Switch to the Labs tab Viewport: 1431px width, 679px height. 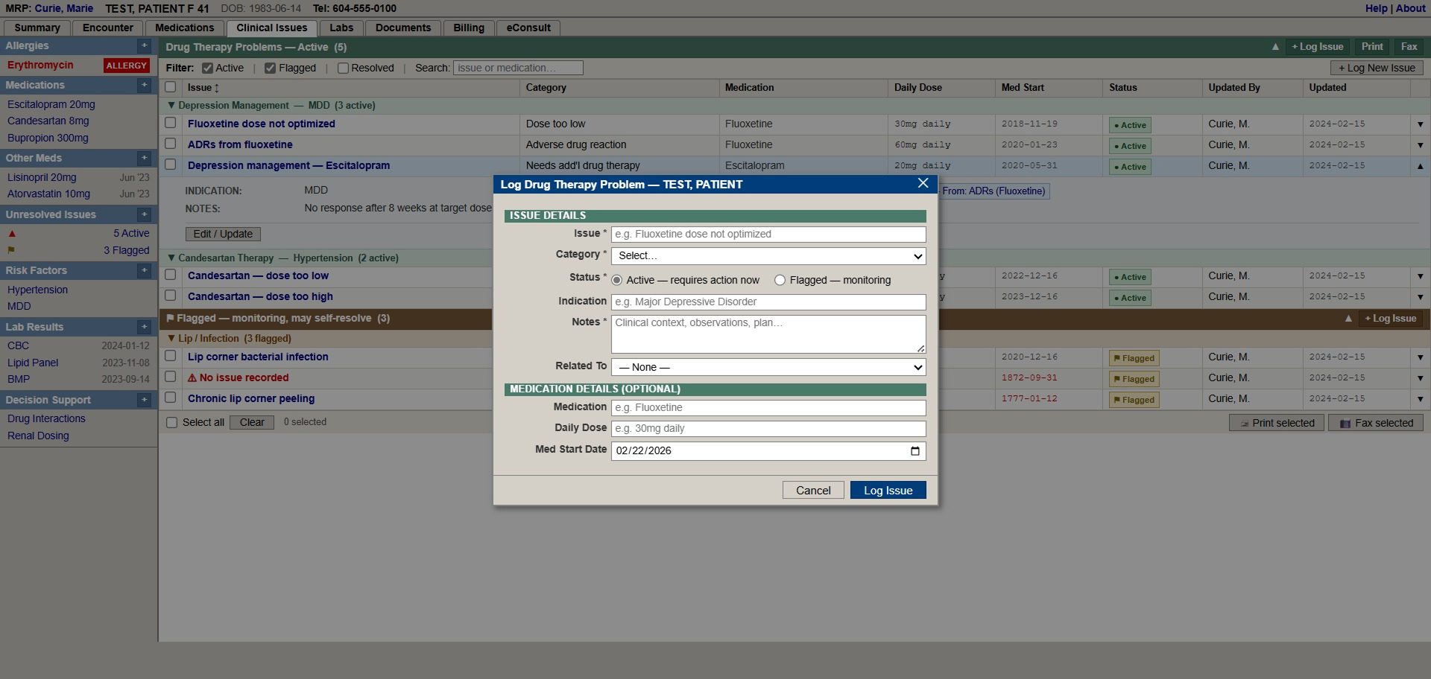(341, 28)
